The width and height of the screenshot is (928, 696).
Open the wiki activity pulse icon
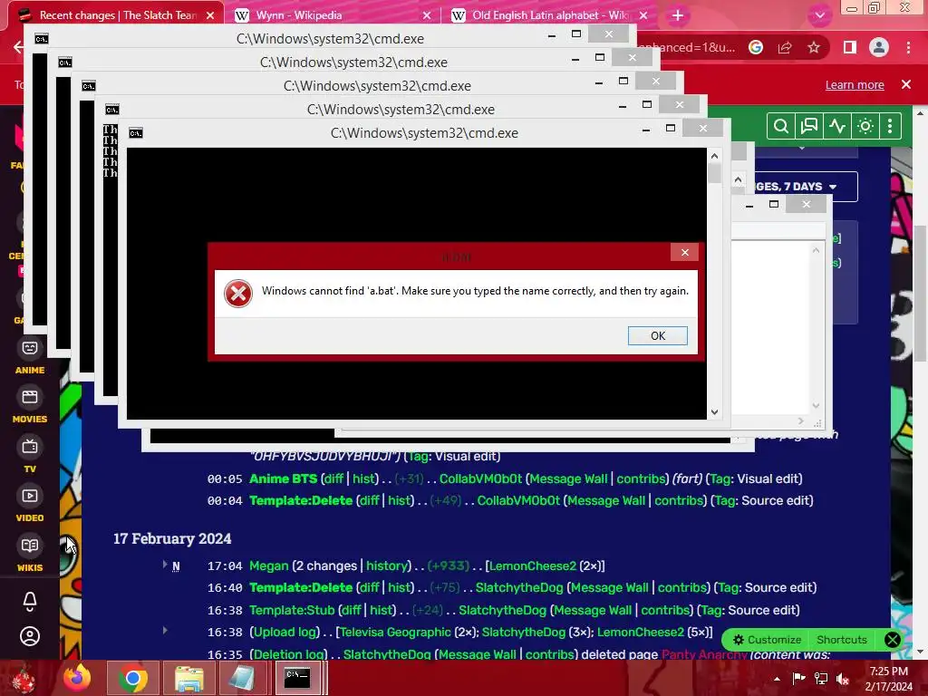(x=836, y=126)
